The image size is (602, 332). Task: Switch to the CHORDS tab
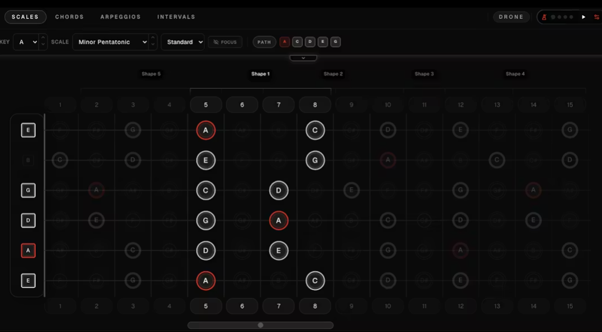click(69, 17)
